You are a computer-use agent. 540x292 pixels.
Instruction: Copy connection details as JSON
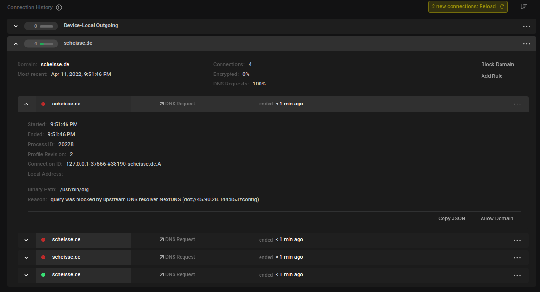point(452,218)
